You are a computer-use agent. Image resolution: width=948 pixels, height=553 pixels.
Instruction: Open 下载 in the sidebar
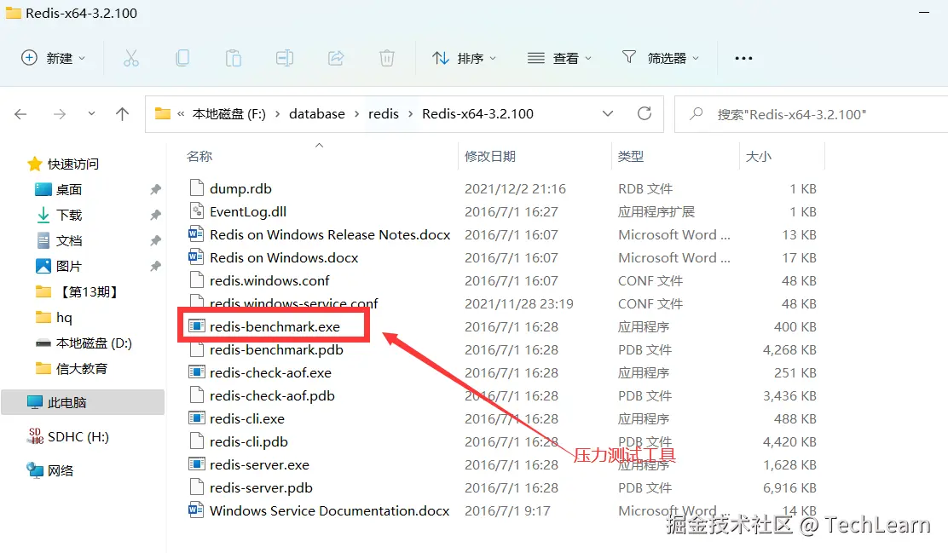(x=59, y=215)
